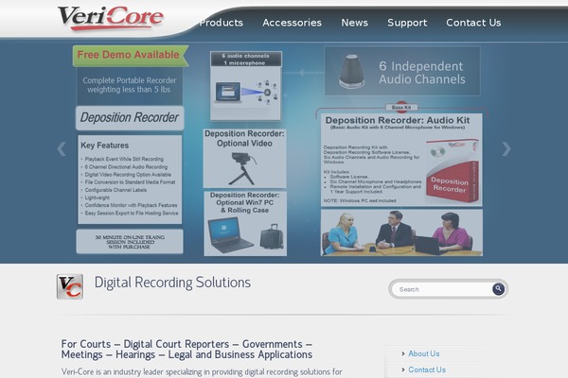Click 'Easy Session Export to File Hosting Service'
This screenshot has width=568, height=378.
click(x=132, y=213)
